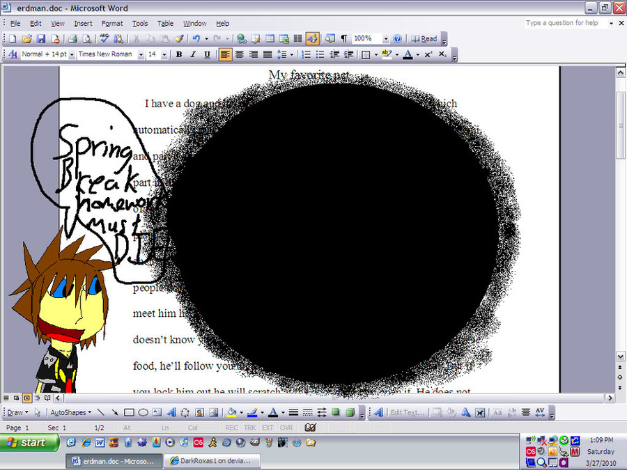627x470 pixels.
Task: Open the Edit menu
Action: click(x=36, y=24)
